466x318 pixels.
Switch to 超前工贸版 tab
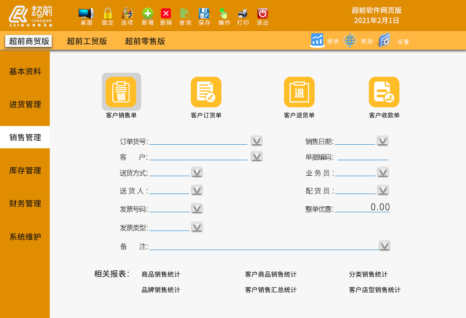(87, 41)
